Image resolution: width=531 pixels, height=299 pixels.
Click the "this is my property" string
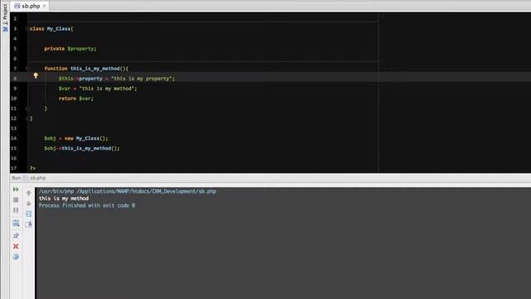click(x=142, y=79)
